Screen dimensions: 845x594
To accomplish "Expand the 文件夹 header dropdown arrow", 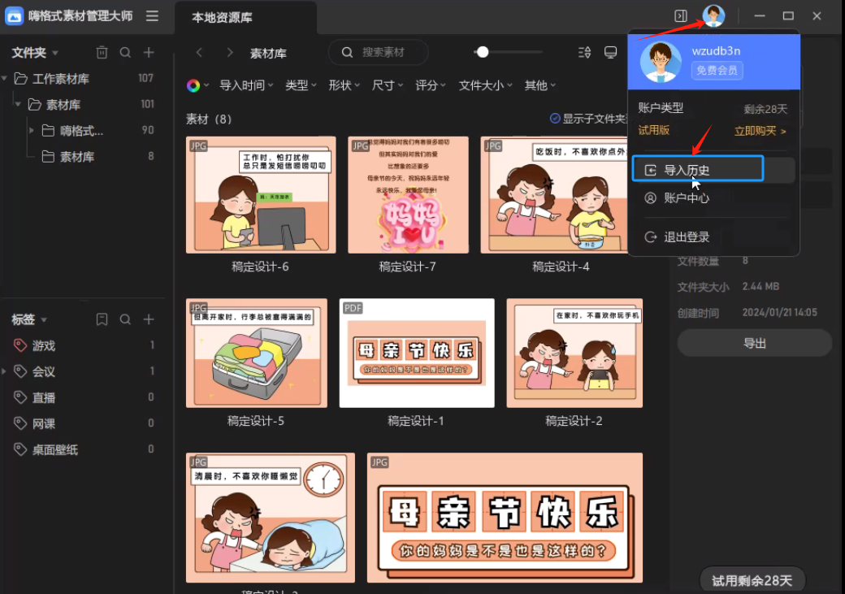I will pyautogui.click(x=55, y=53).
